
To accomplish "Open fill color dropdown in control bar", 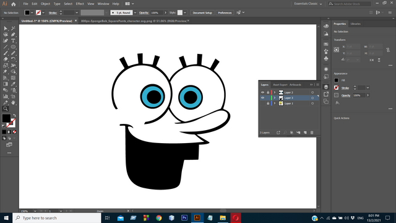I will (x=32, y=12).
